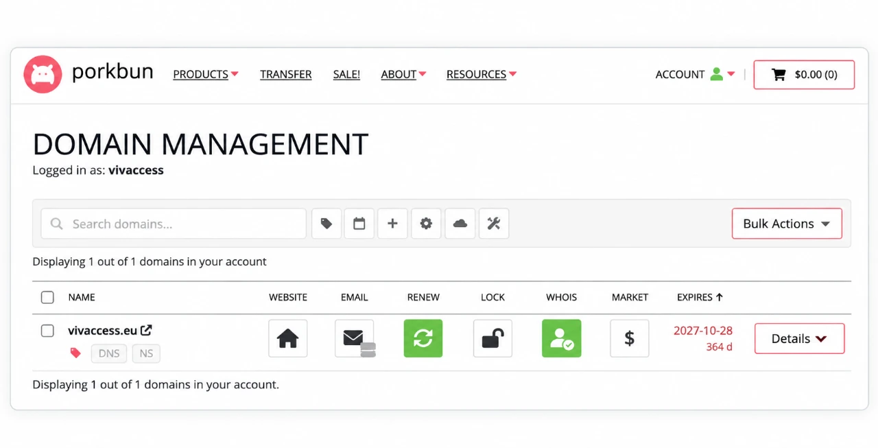Viewport: 878px width, 448px height.
Task: Expand the ABOUT menu
Action: click(x=404, y=74)
